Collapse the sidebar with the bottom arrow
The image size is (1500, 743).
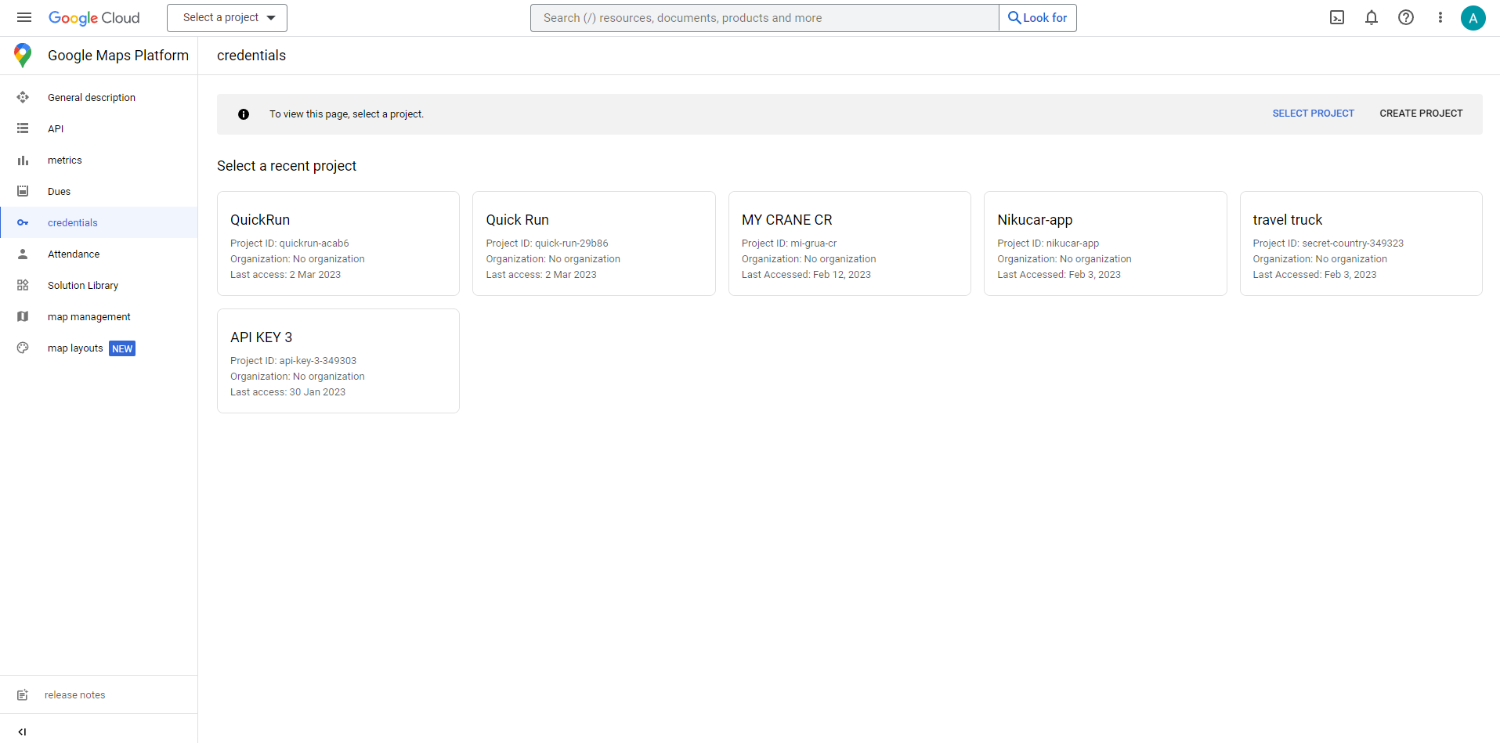[22, 732]
